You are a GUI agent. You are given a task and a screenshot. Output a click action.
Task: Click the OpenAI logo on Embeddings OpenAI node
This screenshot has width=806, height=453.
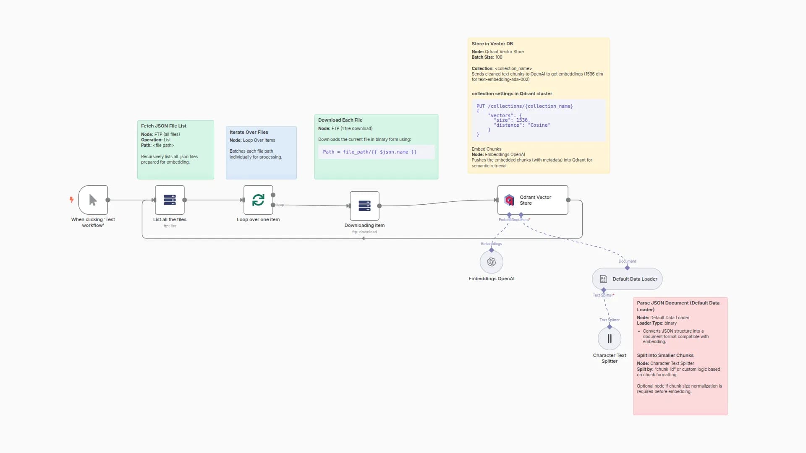491,261
